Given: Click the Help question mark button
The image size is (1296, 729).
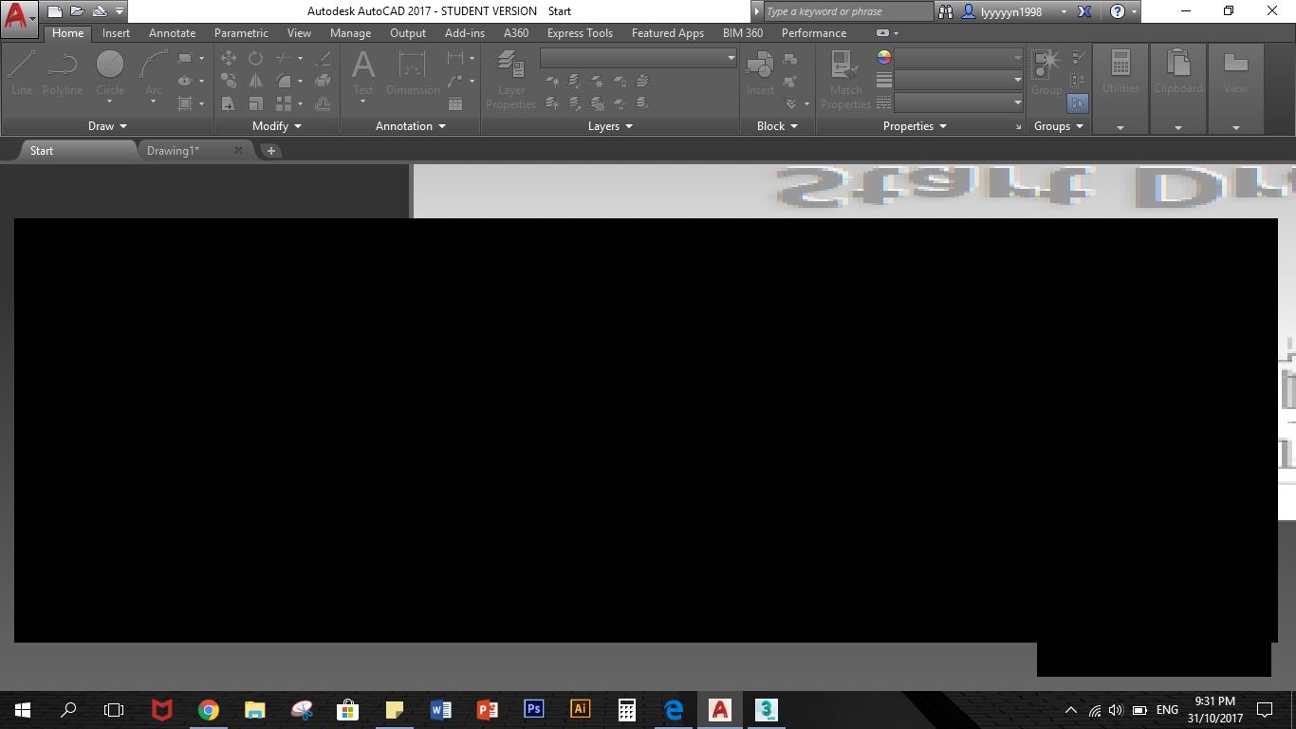Looking at the screenshot, I should pyautogui.click(x=1117, y=10).
